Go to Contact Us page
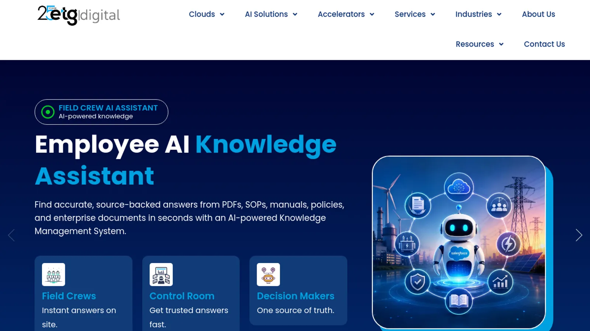Screen dimensions: 590x331 coord(544,44)
